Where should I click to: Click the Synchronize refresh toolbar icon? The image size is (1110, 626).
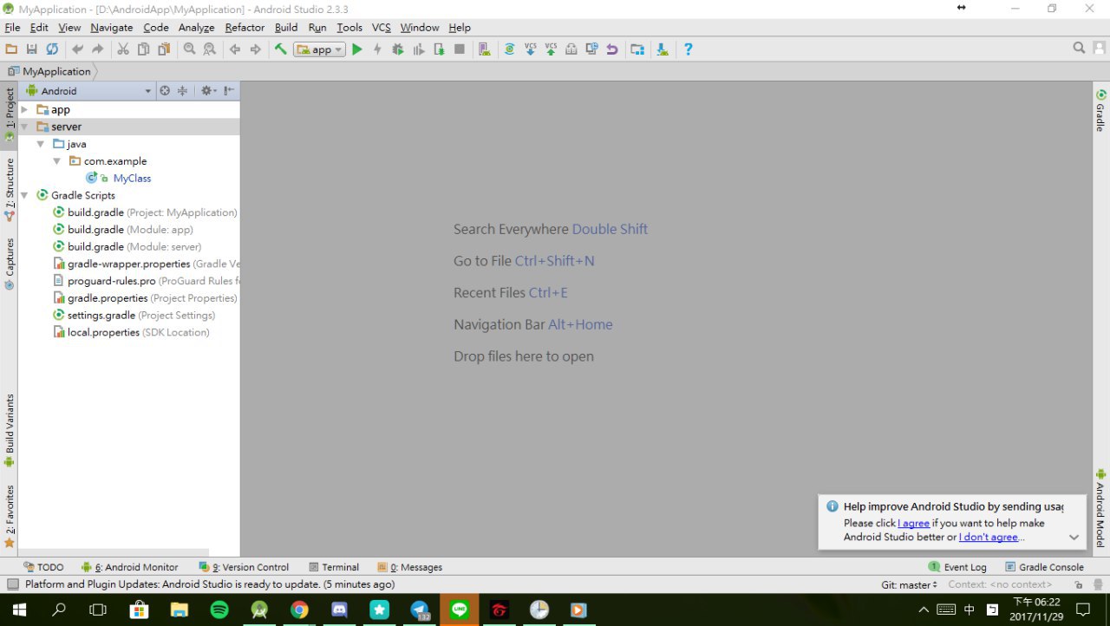[52, 49]
